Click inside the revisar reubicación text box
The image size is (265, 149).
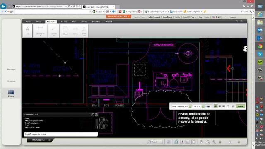pos(196,118)
